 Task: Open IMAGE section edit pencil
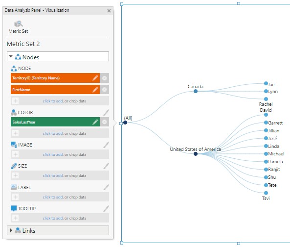pos(106,145)
